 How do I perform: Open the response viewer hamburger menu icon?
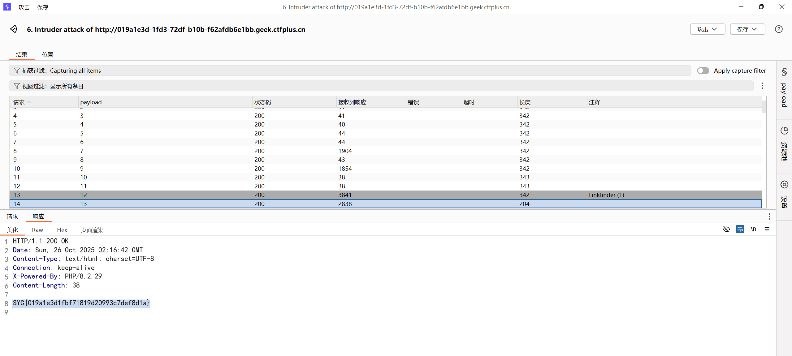click(767, 229)
